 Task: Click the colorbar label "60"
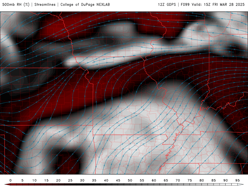coord(154,180)
